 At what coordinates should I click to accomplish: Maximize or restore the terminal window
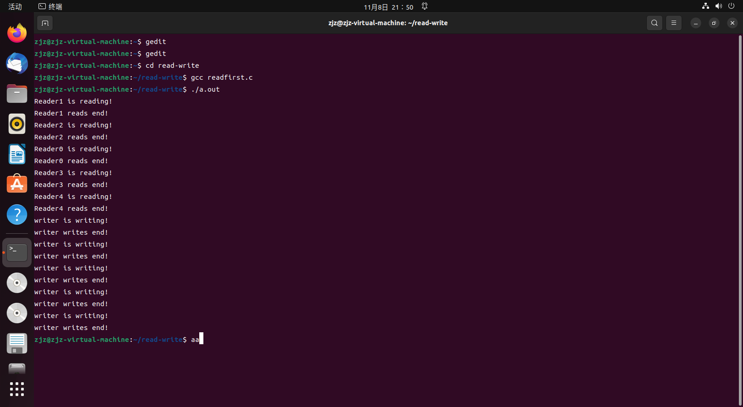tap(714, 23)
